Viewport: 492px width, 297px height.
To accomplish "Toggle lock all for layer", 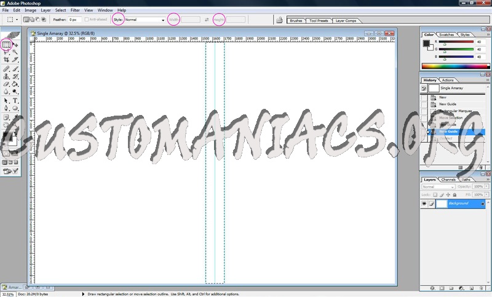I will pyautogui.click(x=454, y=195).
